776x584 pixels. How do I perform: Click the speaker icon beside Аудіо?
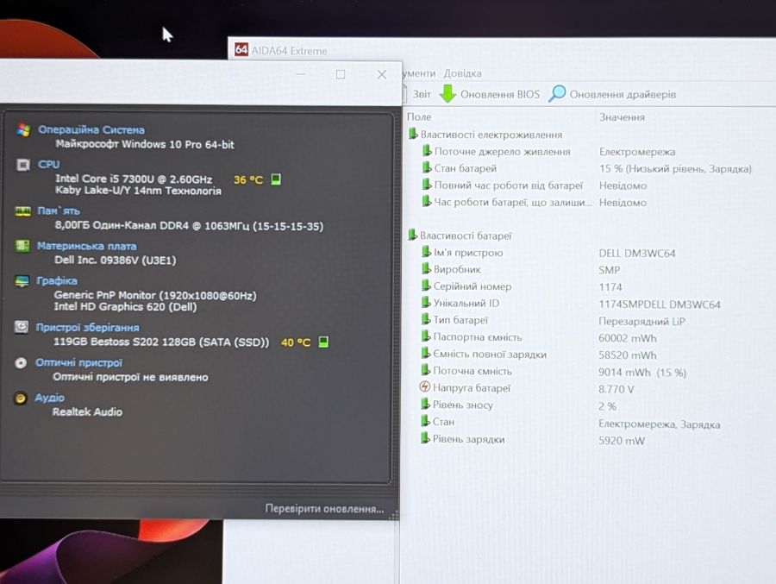pyautogui.click(x=21, y=398)
